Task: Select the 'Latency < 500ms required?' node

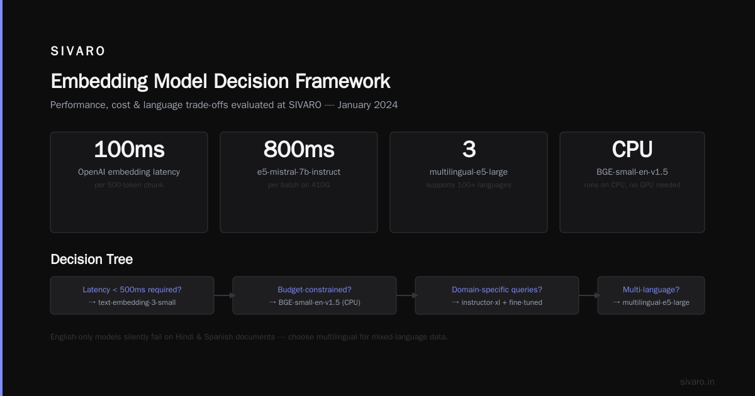Action: (x=132, y=295)
